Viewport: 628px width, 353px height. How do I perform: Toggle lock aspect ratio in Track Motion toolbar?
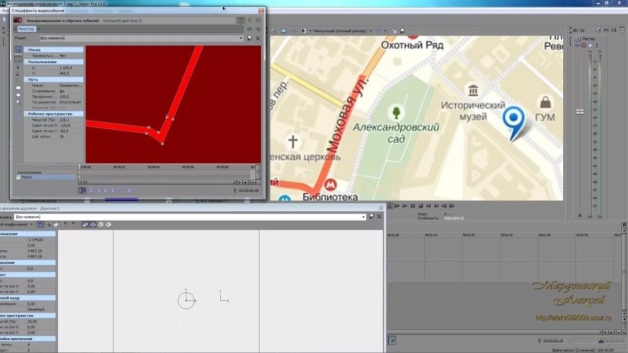coord(85,224)
